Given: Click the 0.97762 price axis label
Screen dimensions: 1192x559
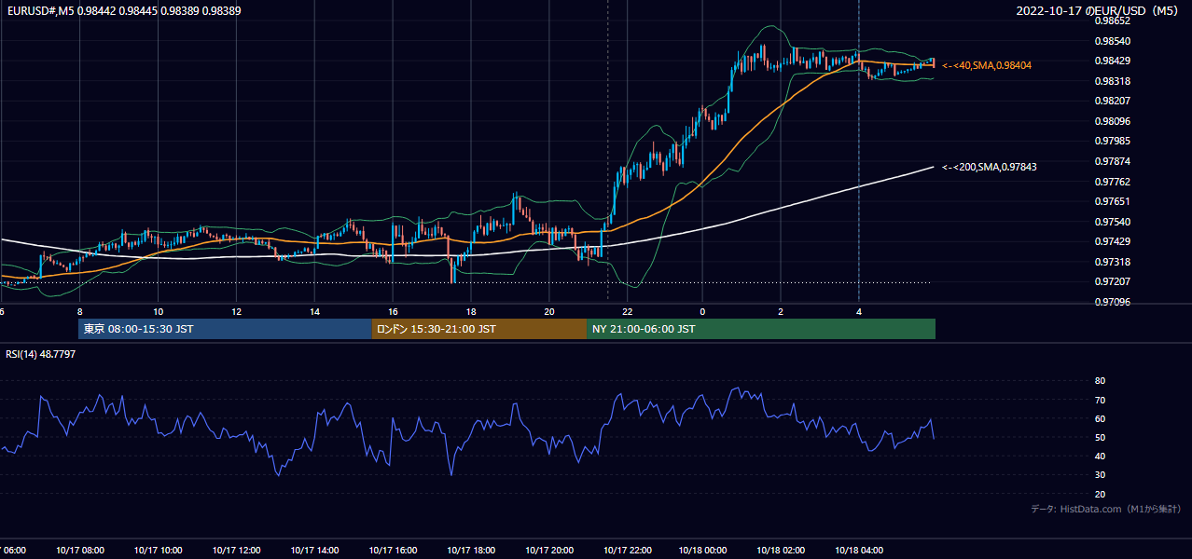Looking at the screenshot, I should (1112, 182).
